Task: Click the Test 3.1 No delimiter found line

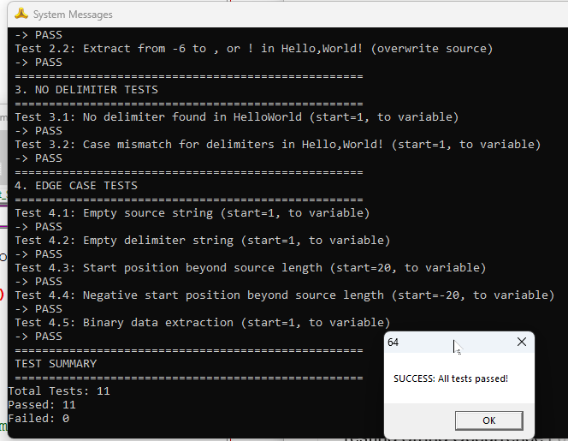Action: [x=236, y=117]
